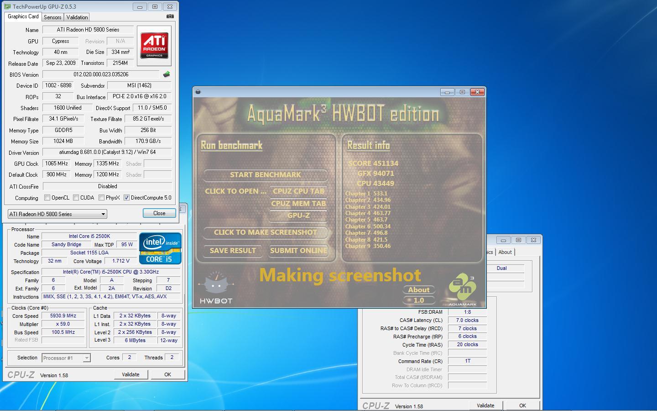
Task: Open the CPUZ CPU TAB button
Action: 298,191
